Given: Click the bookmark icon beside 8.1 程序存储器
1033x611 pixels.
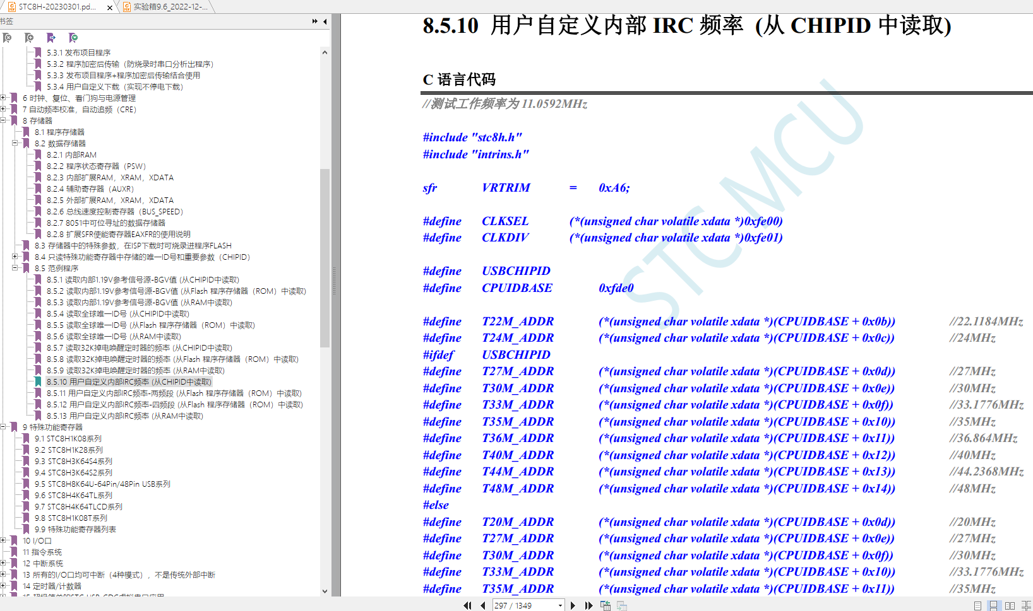Looking at the screenshot, I should [26, 132].
